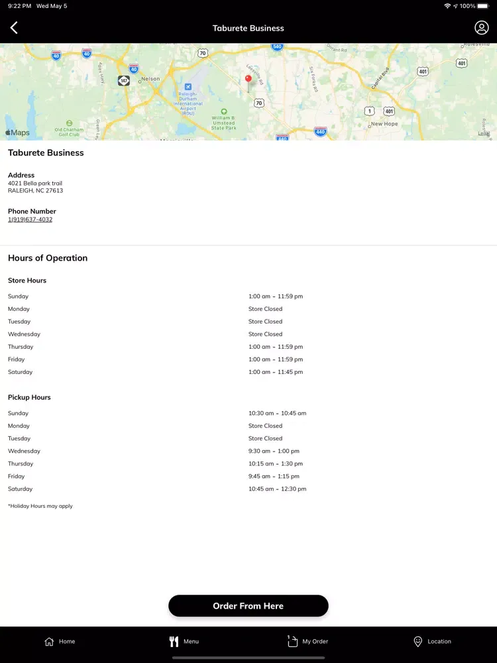Tap Holiday Hours may apply note
The image size is (497, 663).
[x=40, y=506]
